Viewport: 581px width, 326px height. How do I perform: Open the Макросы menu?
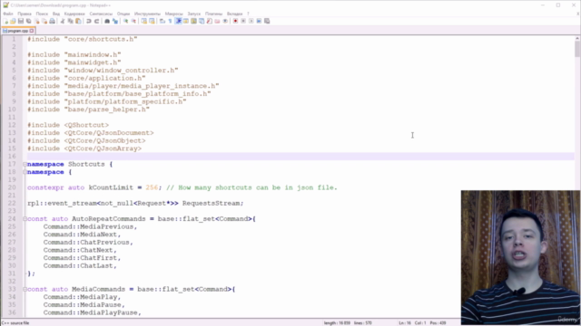tap(173, 14)
